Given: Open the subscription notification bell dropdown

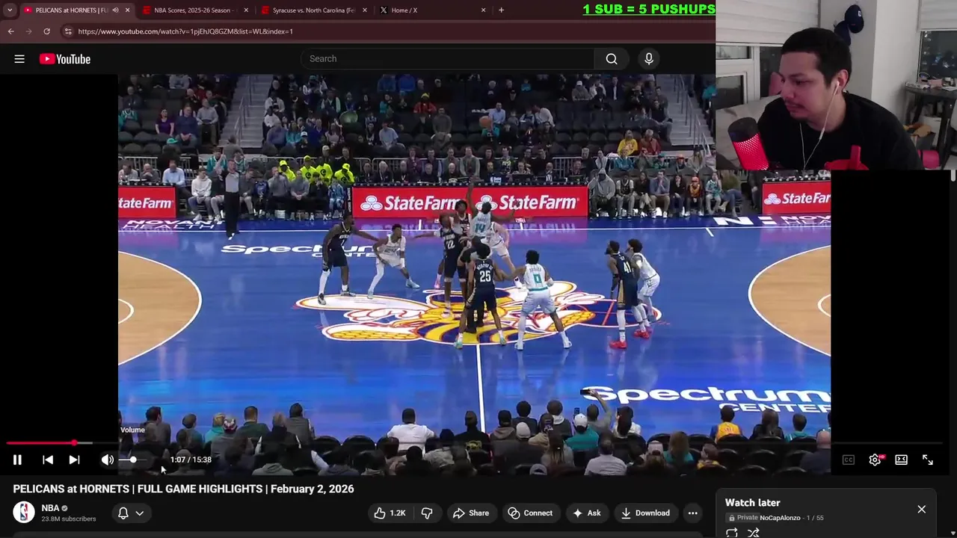Looking at the screenshot, I should (x=130, y=513).
